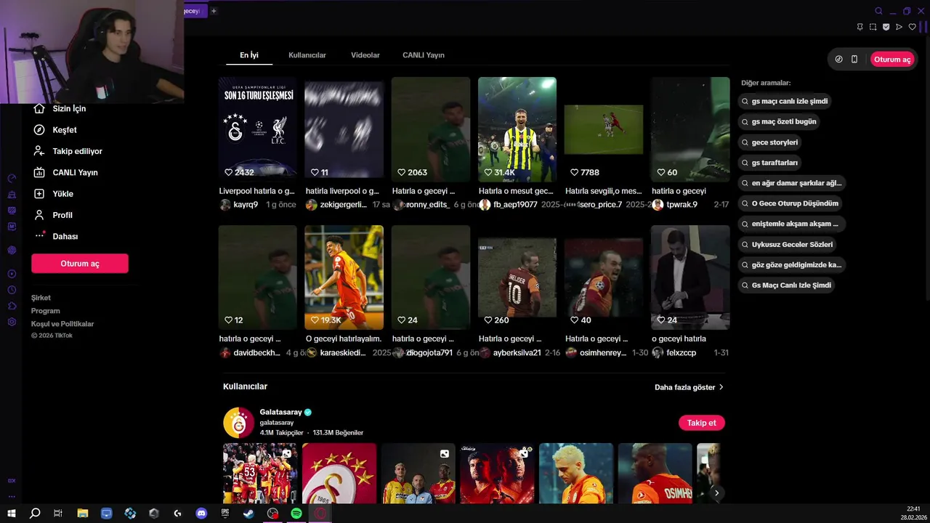Screen dimensions: 930x523
Task: Click the top-right Oturum aç button
Action: click(x=891, y=60)
